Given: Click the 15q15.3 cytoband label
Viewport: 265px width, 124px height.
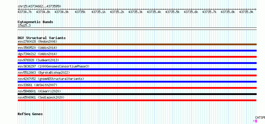Looking at the screenshot, I should point(24,26).
